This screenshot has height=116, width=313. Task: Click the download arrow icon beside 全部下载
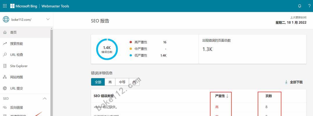click(x=286, y=82)
